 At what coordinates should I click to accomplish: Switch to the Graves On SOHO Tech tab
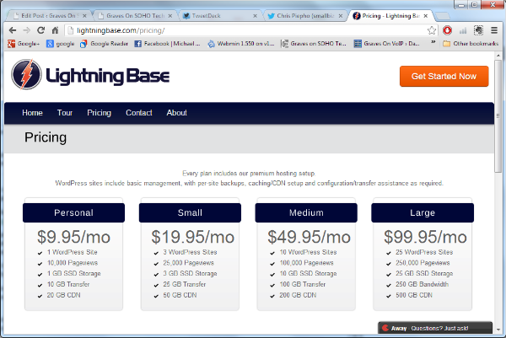point(136,15)
